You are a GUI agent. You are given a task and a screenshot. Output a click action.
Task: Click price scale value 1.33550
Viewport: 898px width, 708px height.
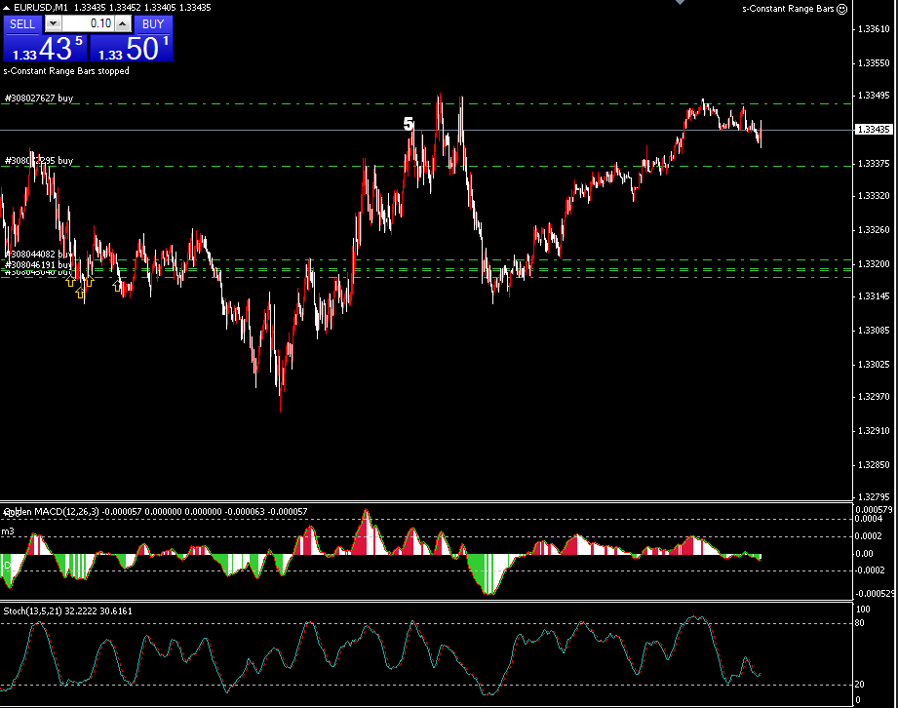(874, 63)
